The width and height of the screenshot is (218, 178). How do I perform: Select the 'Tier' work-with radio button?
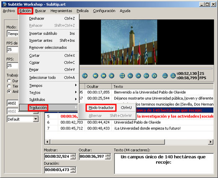point(9,86)
